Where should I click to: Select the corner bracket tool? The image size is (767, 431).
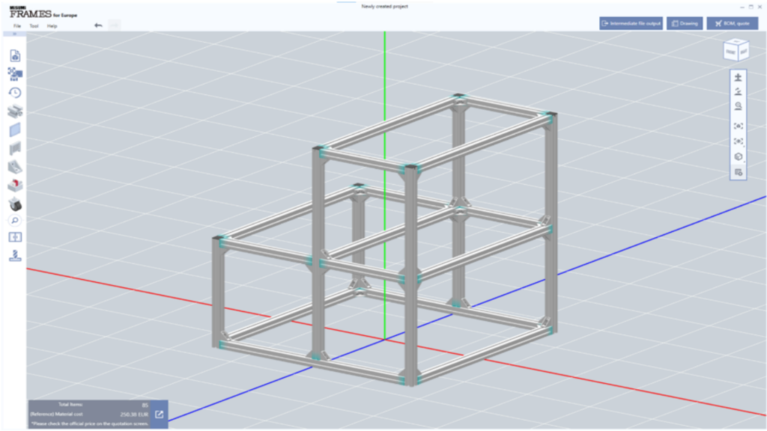tap(15, 166)
